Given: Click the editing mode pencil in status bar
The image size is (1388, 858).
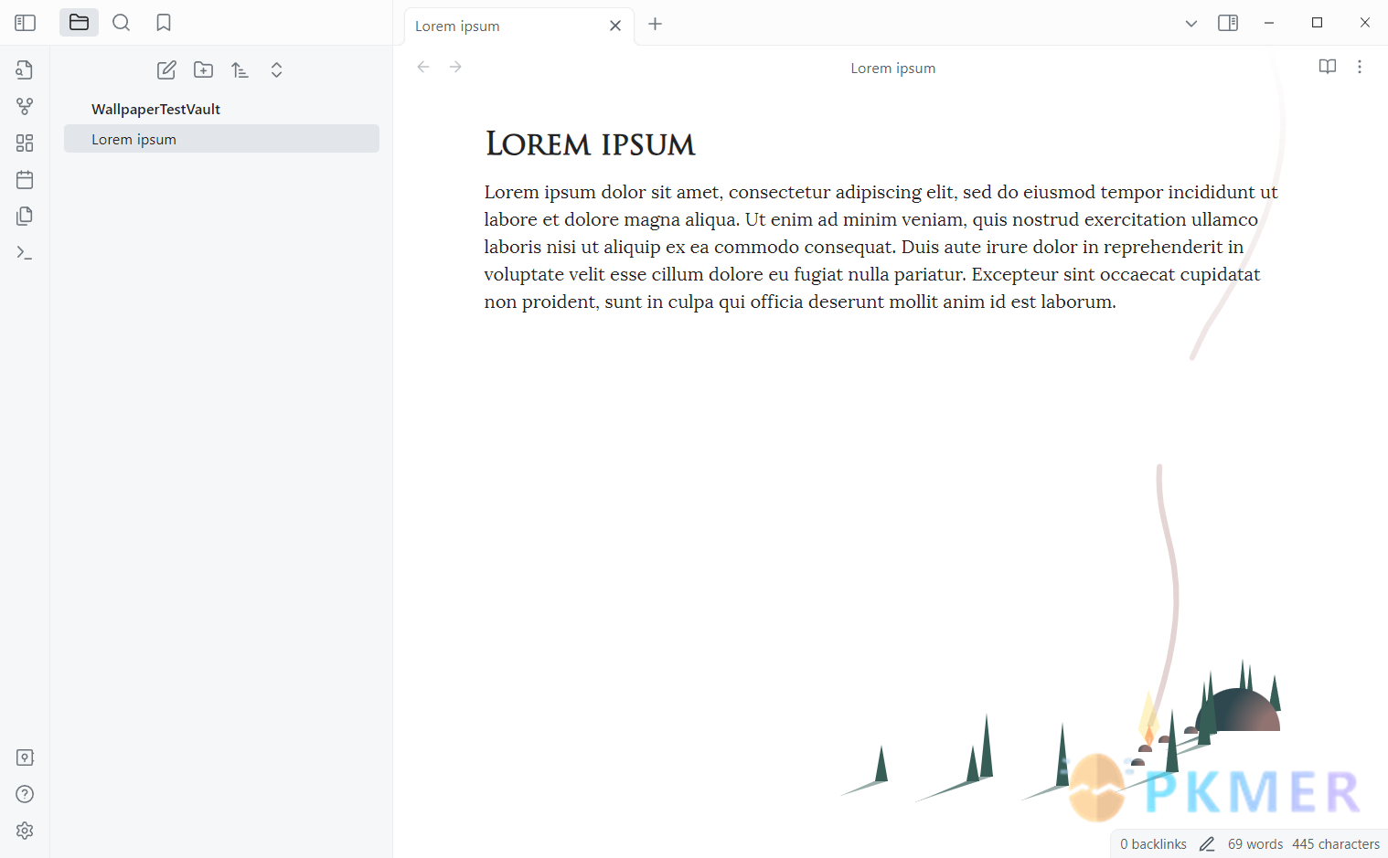Looking at the screenshot, I should pyautogui.click(x=1207, y=844).
